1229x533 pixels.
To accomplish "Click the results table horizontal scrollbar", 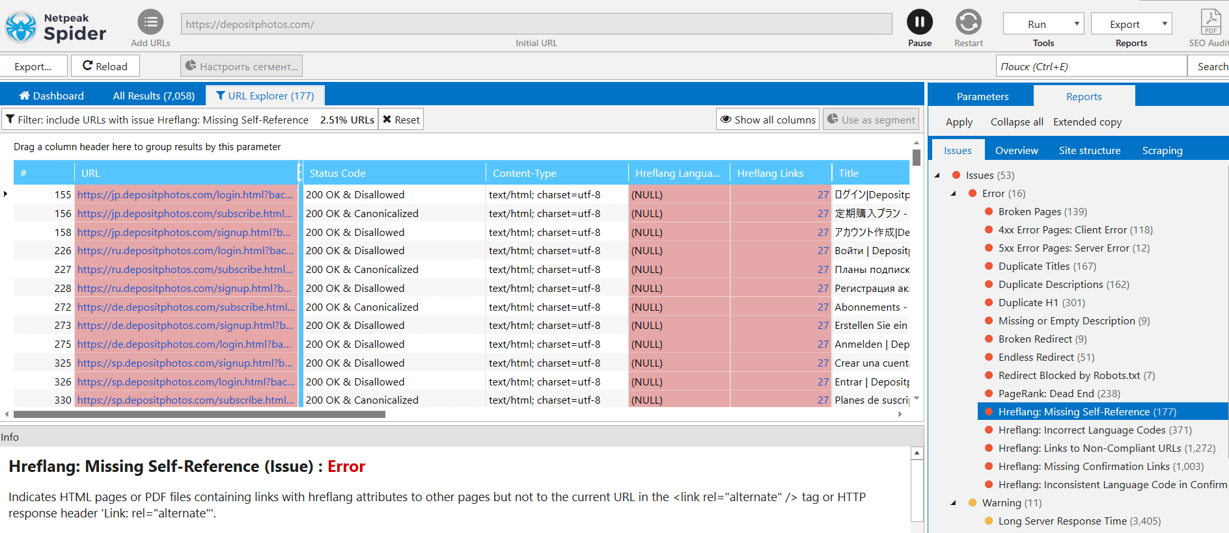I will [199, 414].
